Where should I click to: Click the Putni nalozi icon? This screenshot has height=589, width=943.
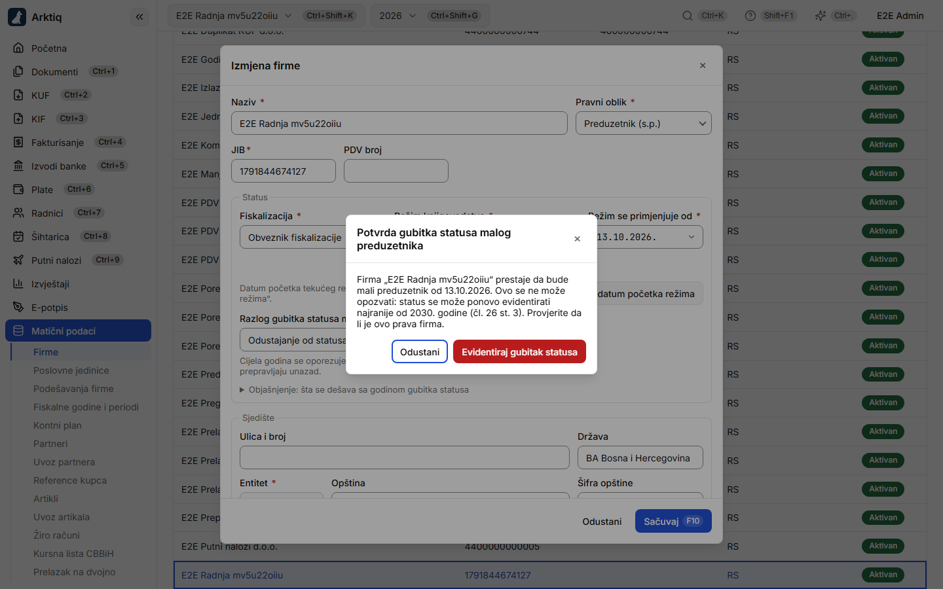click(18, 260)
